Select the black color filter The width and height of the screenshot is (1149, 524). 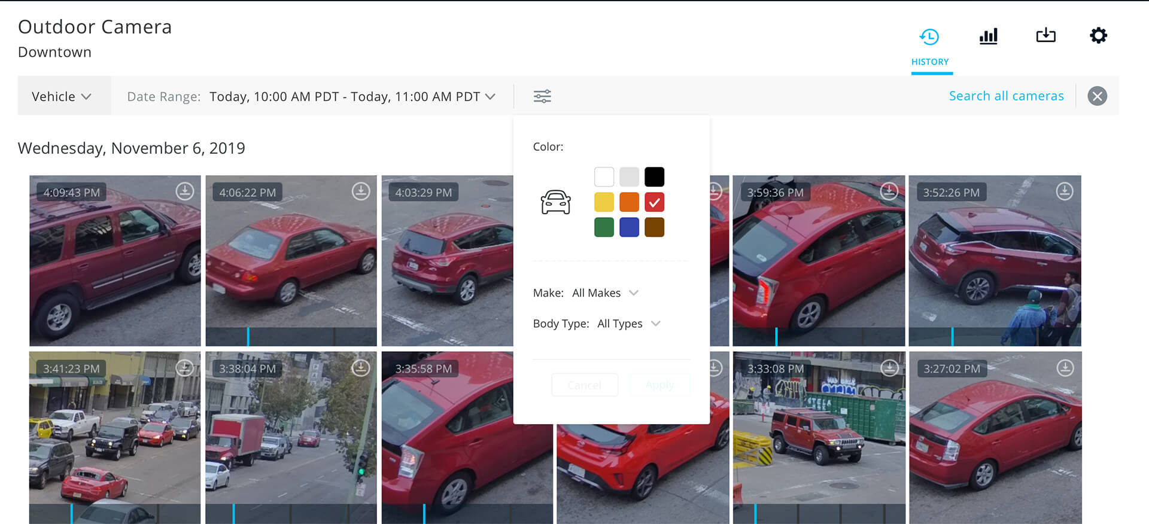click(654, 177)
